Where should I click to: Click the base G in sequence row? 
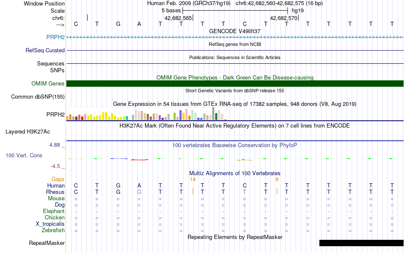118,24
